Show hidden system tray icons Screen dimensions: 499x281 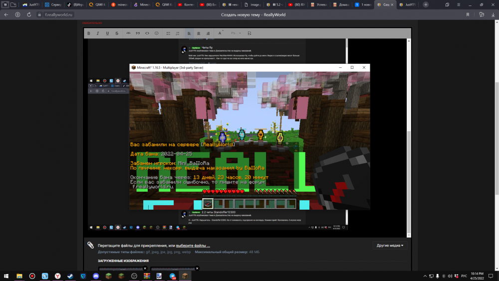coord(425,276)
